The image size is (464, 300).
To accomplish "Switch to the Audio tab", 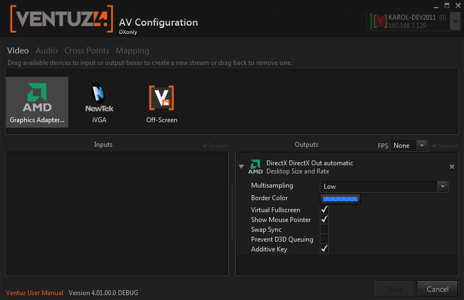I will [x=46, y=51].
